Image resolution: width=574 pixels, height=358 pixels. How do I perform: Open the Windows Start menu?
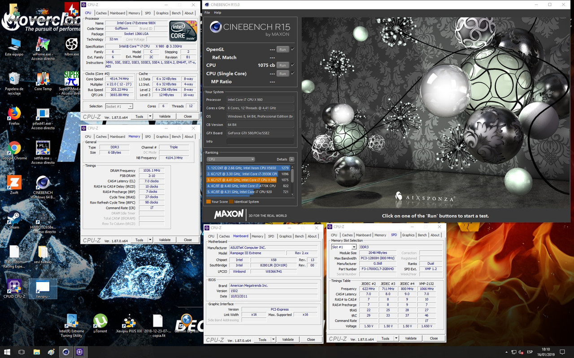(8, 352)
